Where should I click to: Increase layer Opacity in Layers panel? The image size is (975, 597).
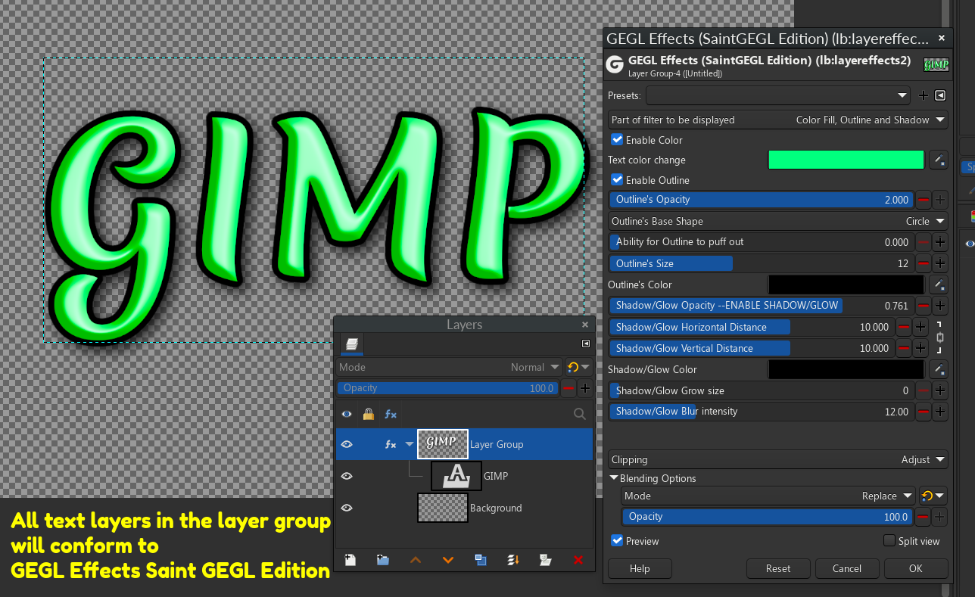585,388
